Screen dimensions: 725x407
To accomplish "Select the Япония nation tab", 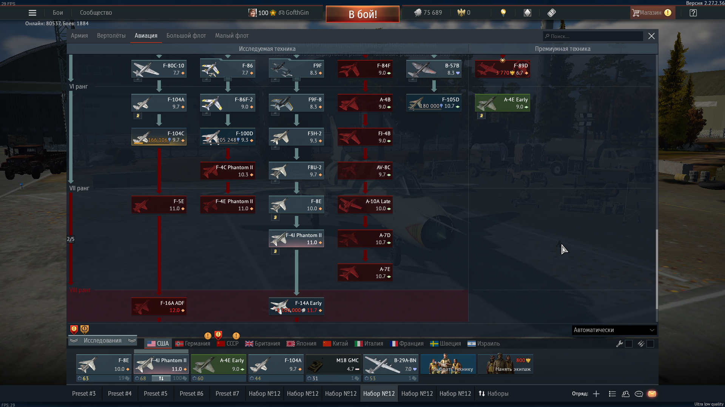I will click(301, 344).
